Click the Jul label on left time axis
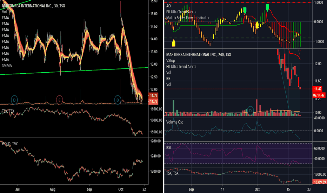This screenshot has height=193, width=327. 18,189
